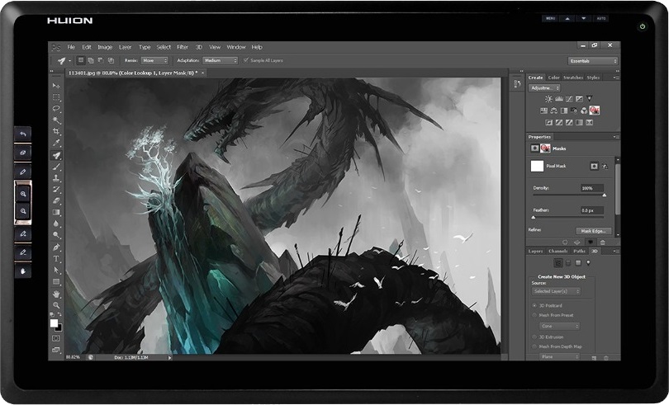
Task: Choose the 3D Extrusion radio option
Action: [x=534, y=337]
